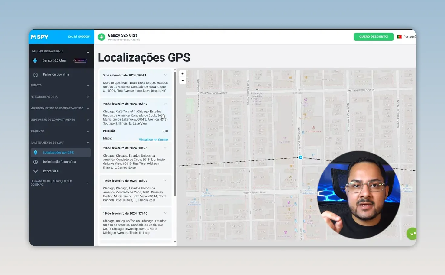This screenshot has height=275, width=445.
Task: Click the mSpy logo
Action: [x=39, y=37]
